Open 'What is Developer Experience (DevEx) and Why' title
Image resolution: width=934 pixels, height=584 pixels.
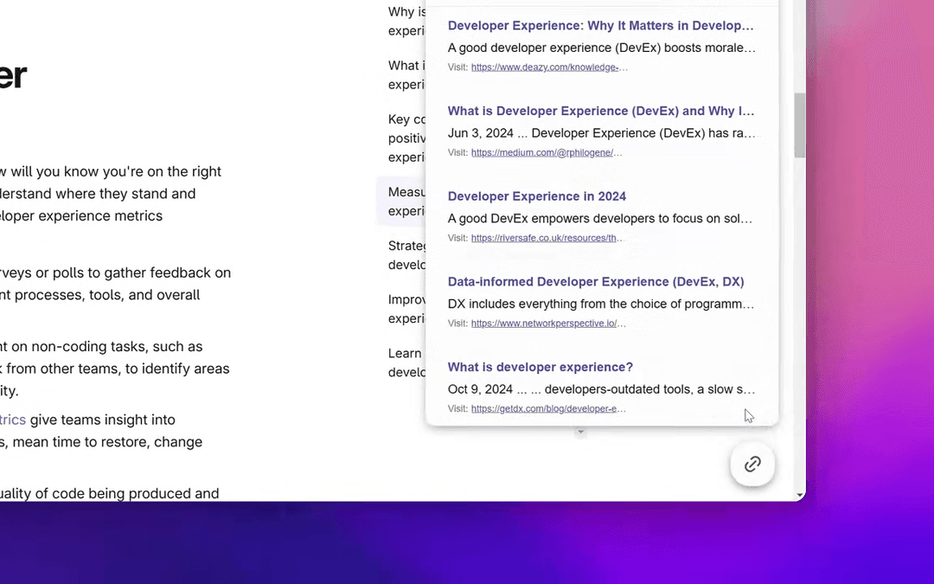point(600,111)
